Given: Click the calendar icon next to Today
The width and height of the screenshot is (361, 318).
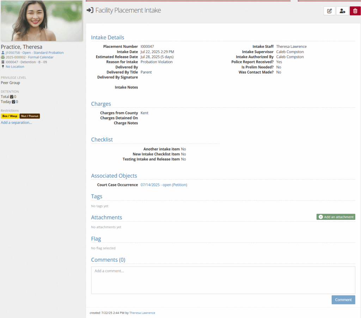Looking at the screenshot, I should coord(13,102).
